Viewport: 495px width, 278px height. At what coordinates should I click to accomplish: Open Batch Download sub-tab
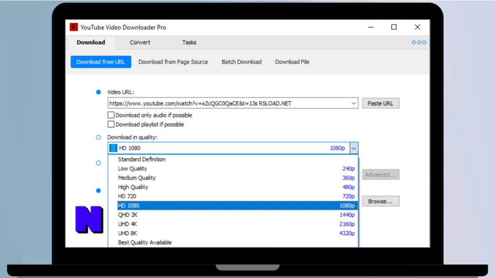(x=242, y=62)
